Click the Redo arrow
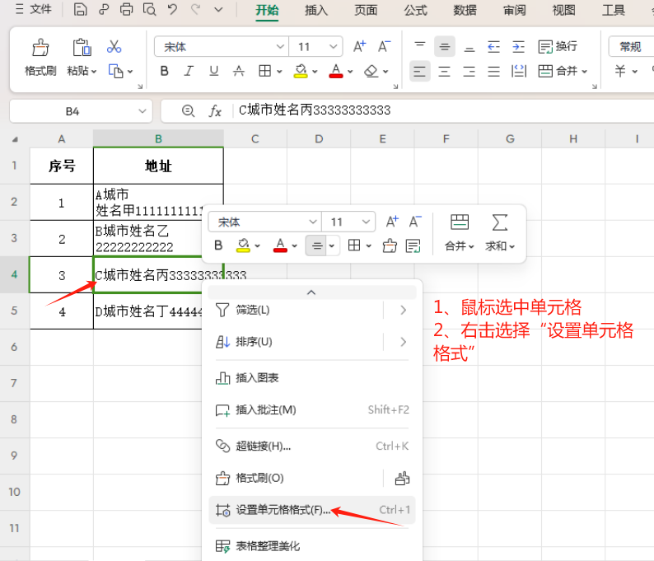Viewport: 654px width, 561px height. pos(195,9)
